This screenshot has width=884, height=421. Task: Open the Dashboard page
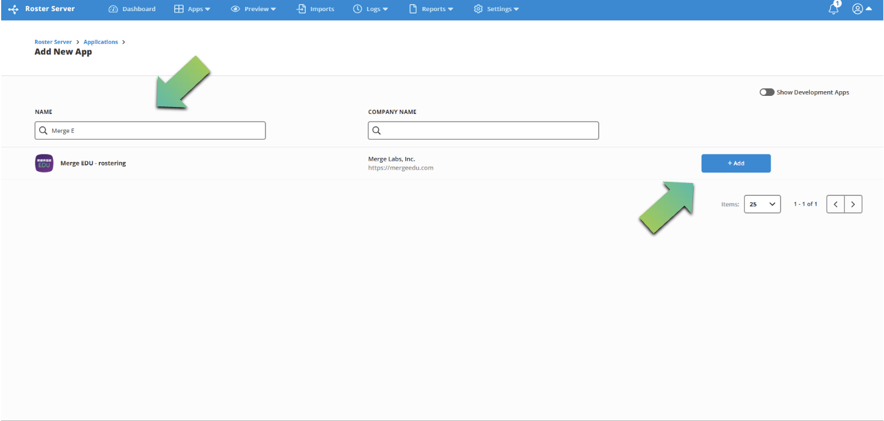tap(132, 9)
